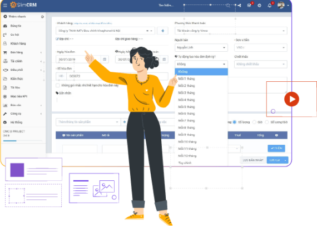Open the tasks checklist icon with red badge
317x226 pixels.
pyautogui.click(x=249, y=6)
